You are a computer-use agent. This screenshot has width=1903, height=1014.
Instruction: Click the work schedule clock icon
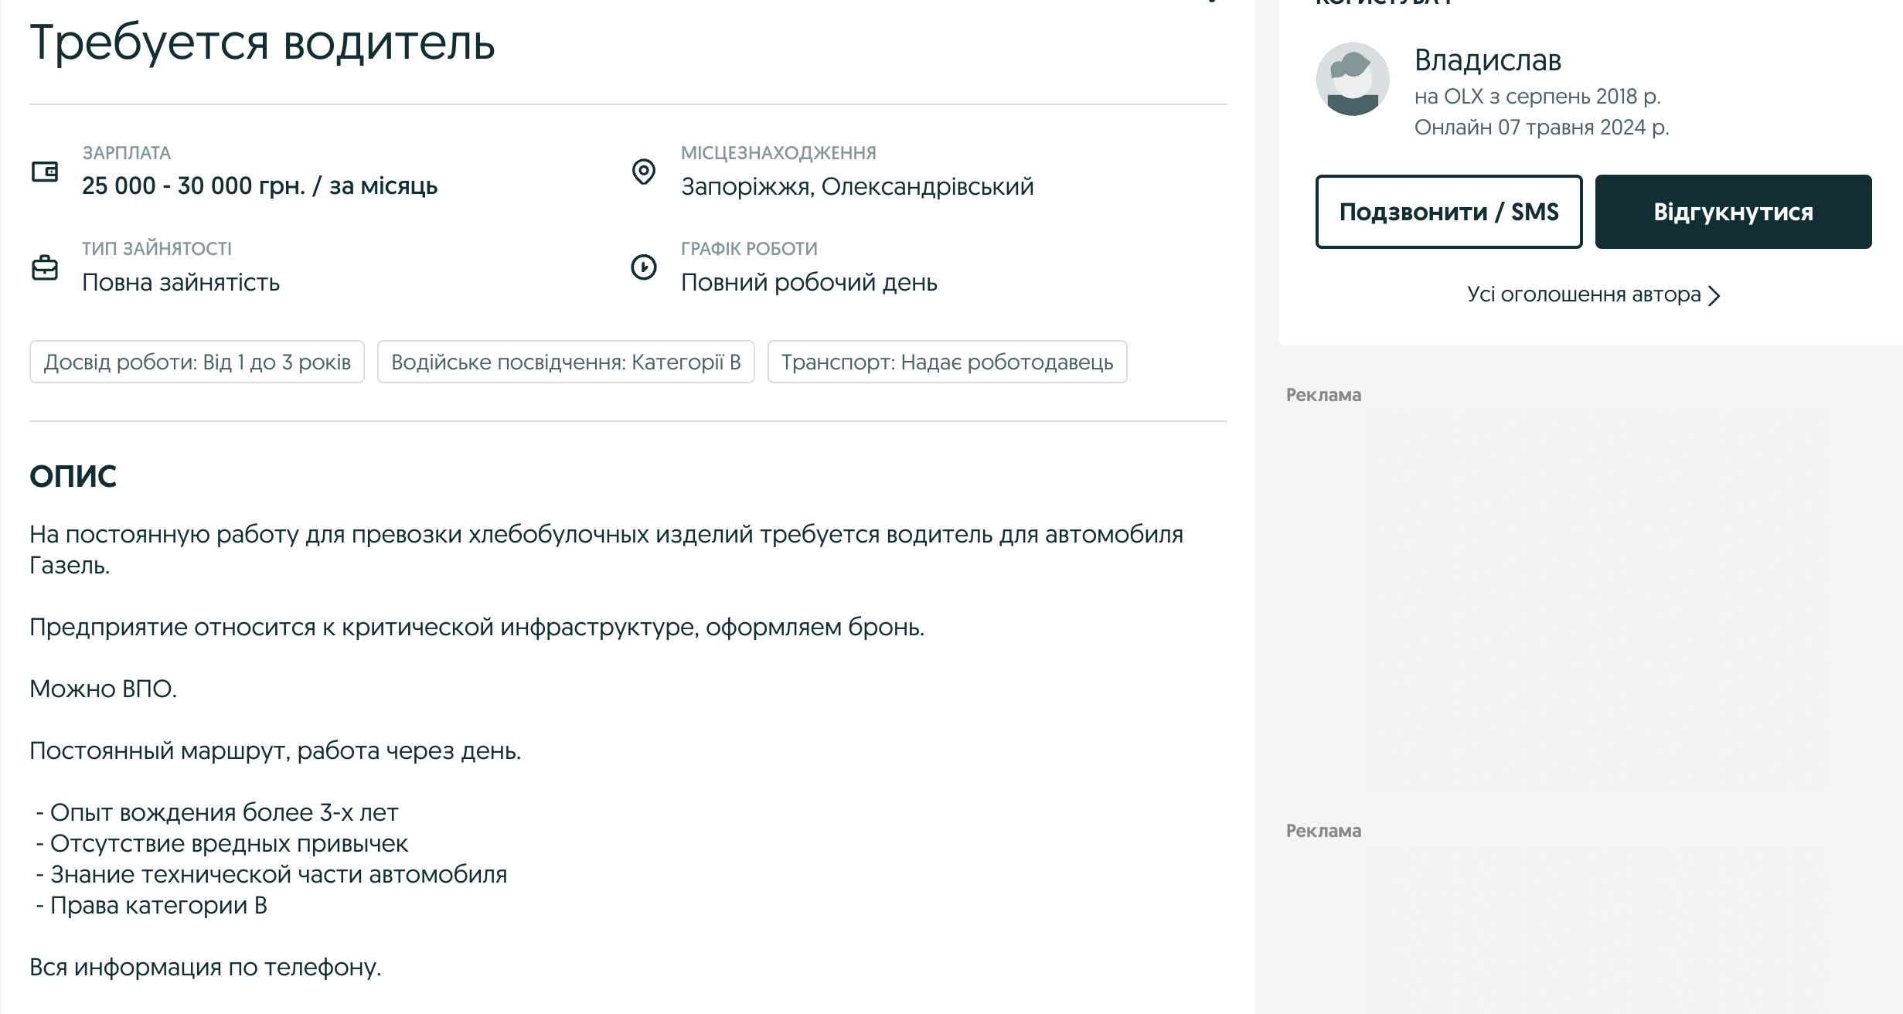(x=643, y=267)
